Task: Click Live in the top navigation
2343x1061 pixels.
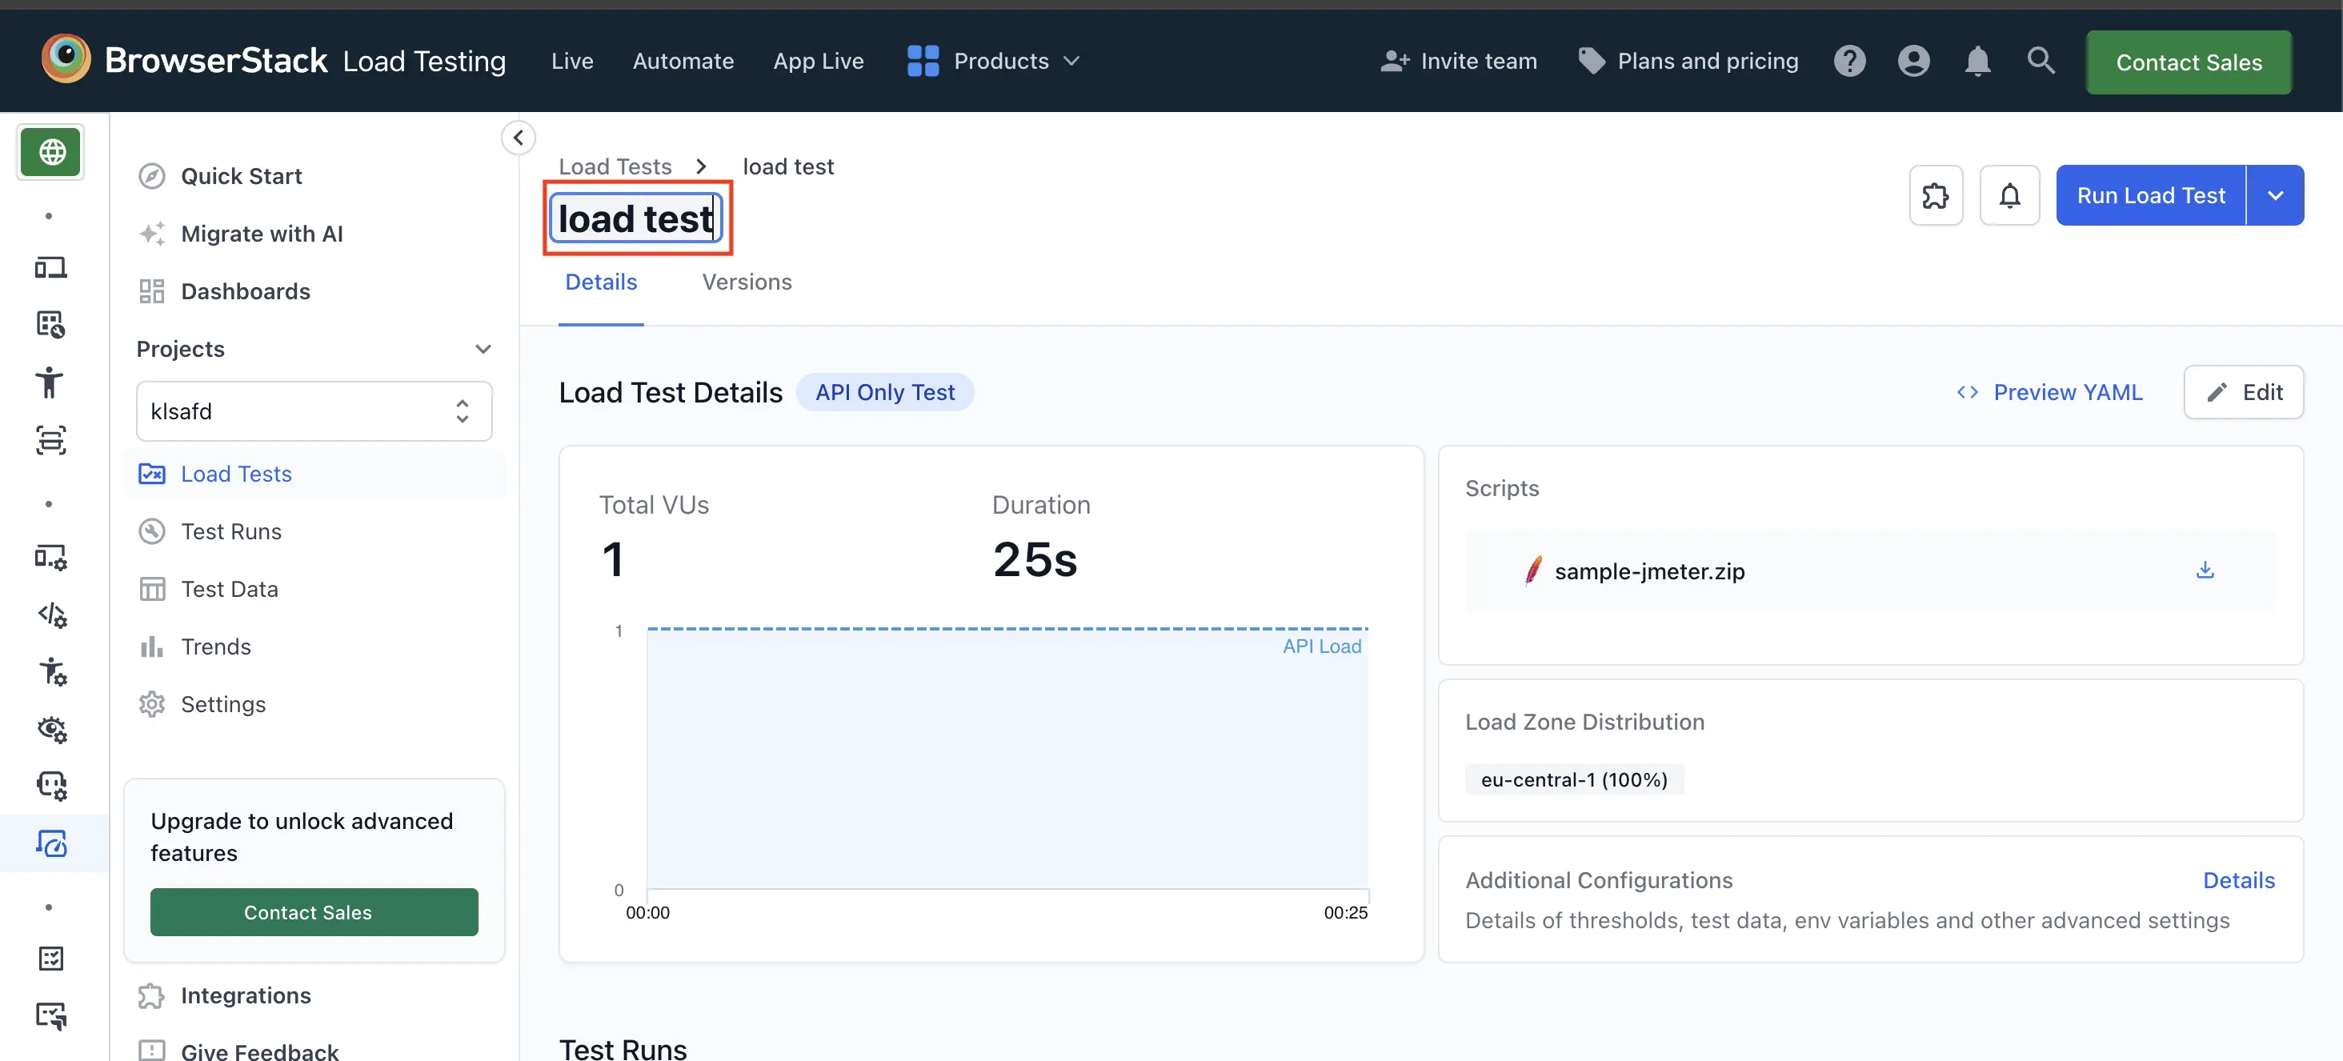Action: click(x=572, y=61)
